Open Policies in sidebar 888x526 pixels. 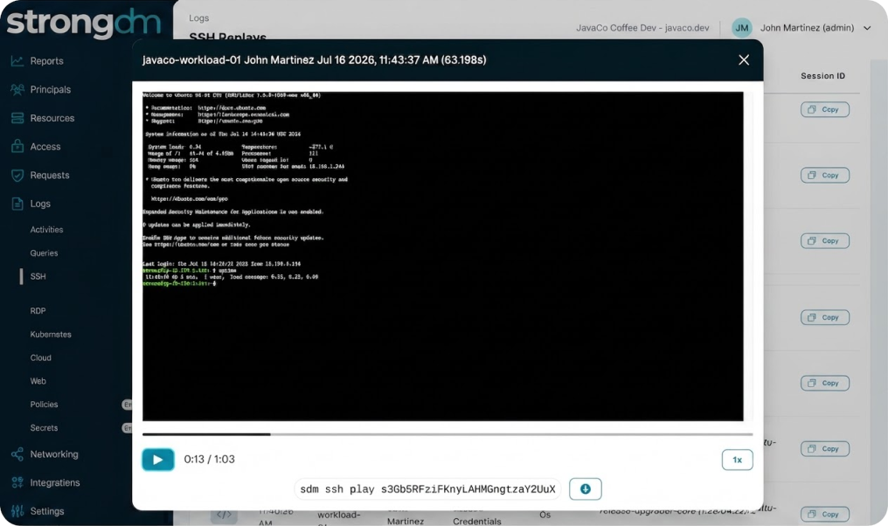(x=45, y=405)
